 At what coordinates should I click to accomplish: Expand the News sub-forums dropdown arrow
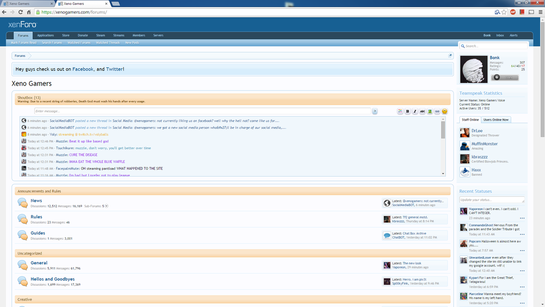pos(106,206)
